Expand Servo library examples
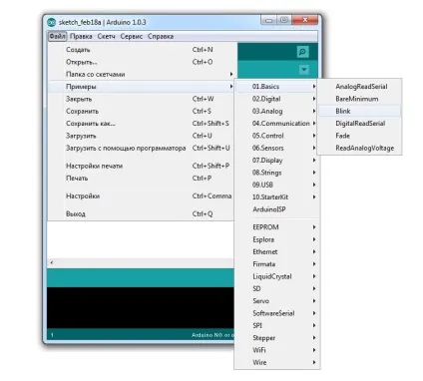 tap(276, 301)
